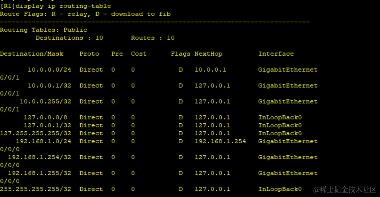
Task: Click 'Direct' in the 255.255.255.255/32 row
Action: coord(91,189)
